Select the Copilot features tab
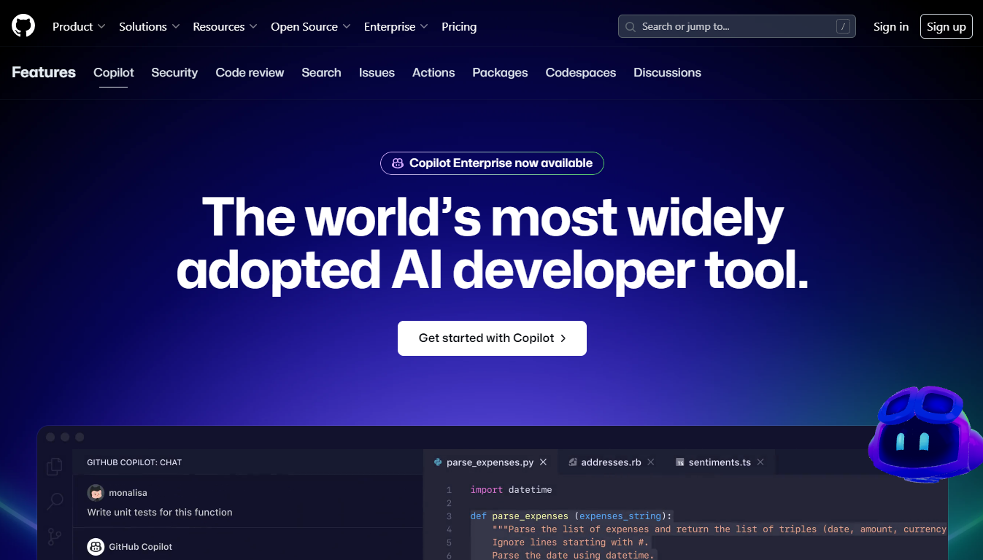 (114, 73)
